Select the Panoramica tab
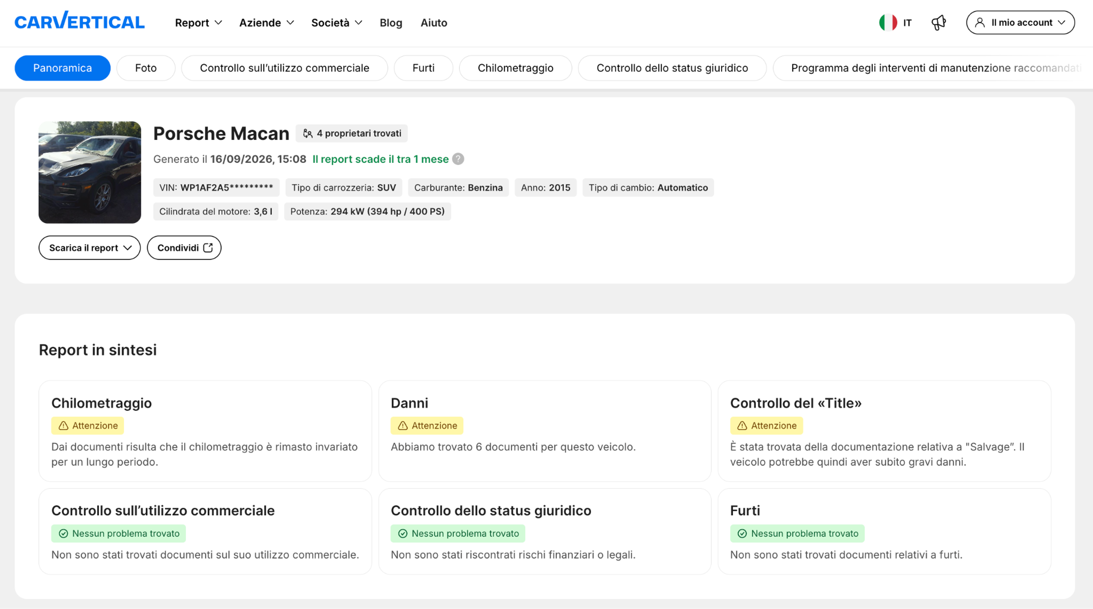Screen dimensions: 1093x609 tap(62, 68)
